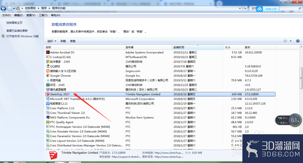Sort by the 发布者 column header

pos(148,47)
